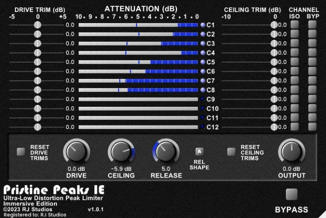
Task: Click C11 ceiling trim slider handle
Action: pos(274,118)
